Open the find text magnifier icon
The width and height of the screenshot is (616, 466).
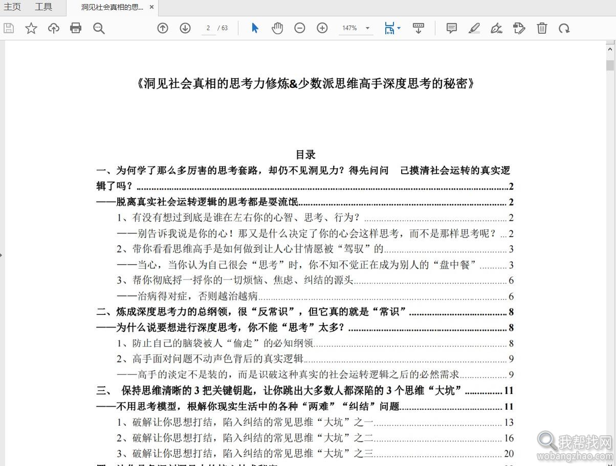point(99,28)
